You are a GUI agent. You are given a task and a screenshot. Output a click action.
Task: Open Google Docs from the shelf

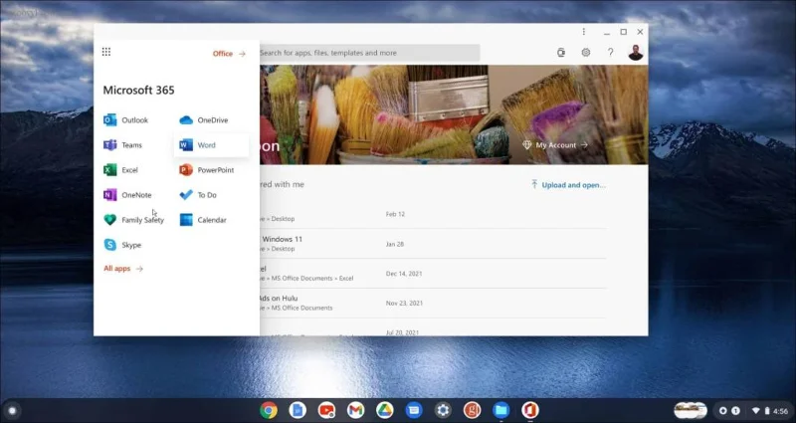298,410
